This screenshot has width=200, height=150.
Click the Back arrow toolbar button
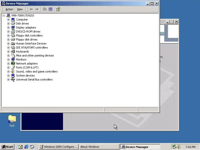tap(31, 9)
